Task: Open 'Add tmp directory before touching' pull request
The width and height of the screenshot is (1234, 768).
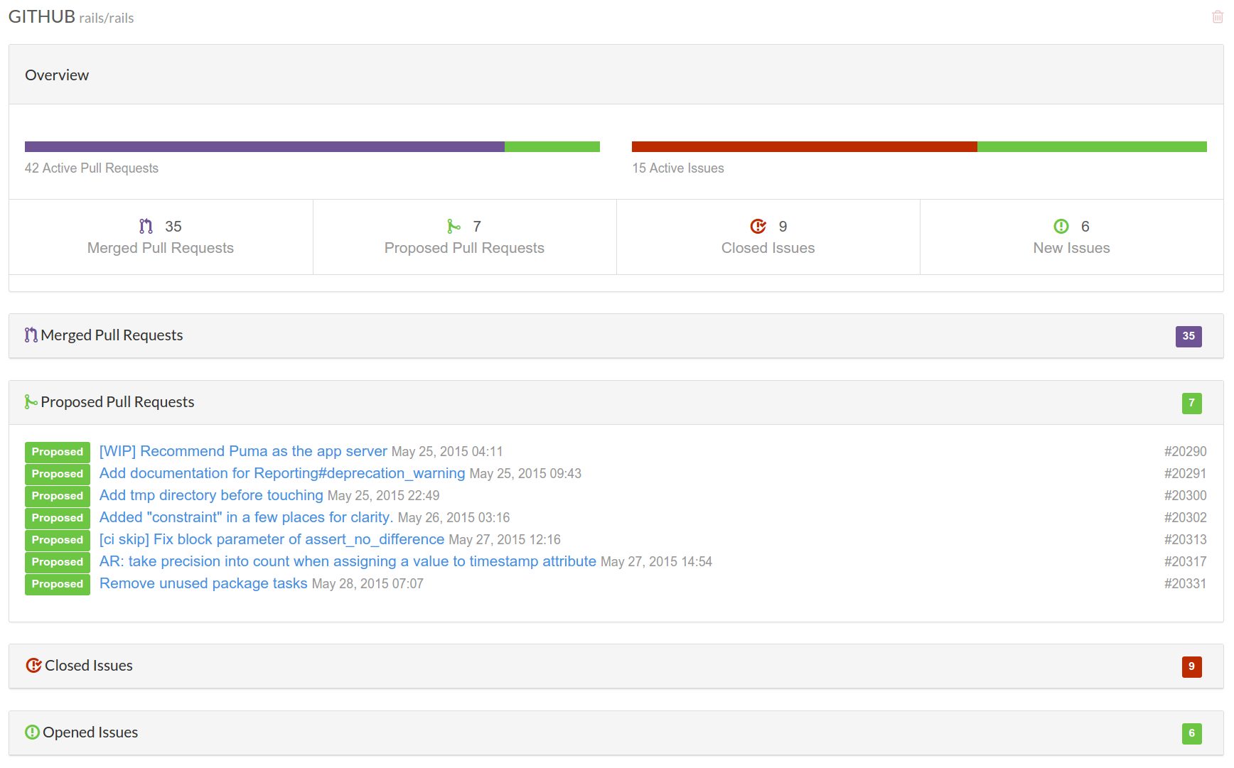Action: click(x=211, y=495)
